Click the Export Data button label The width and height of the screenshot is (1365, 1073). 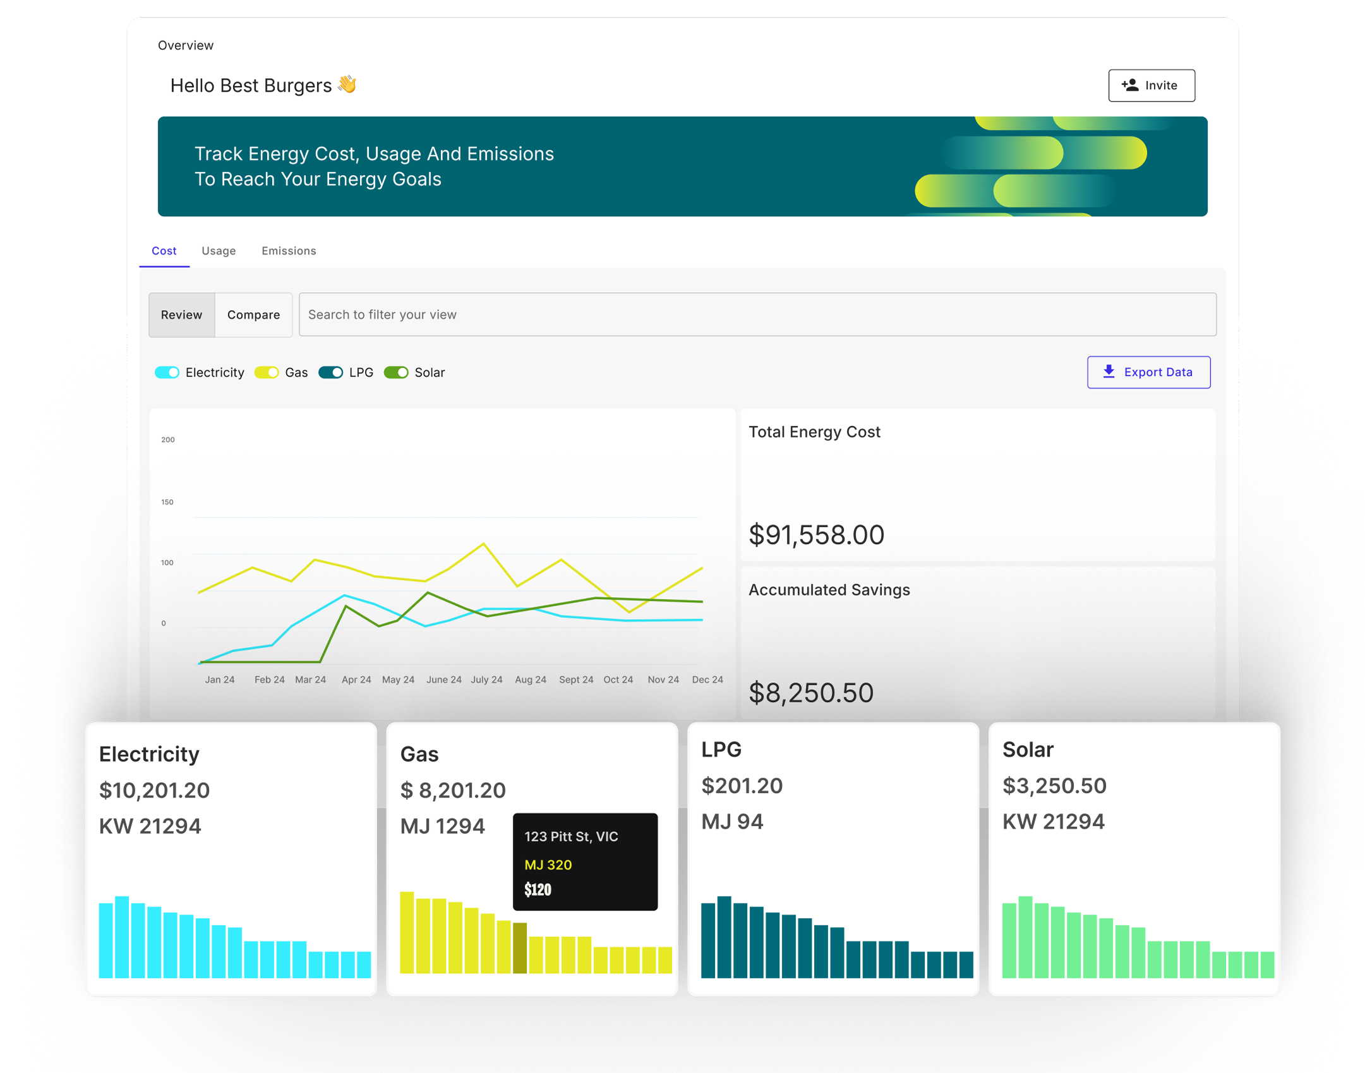click(1158, 372)
